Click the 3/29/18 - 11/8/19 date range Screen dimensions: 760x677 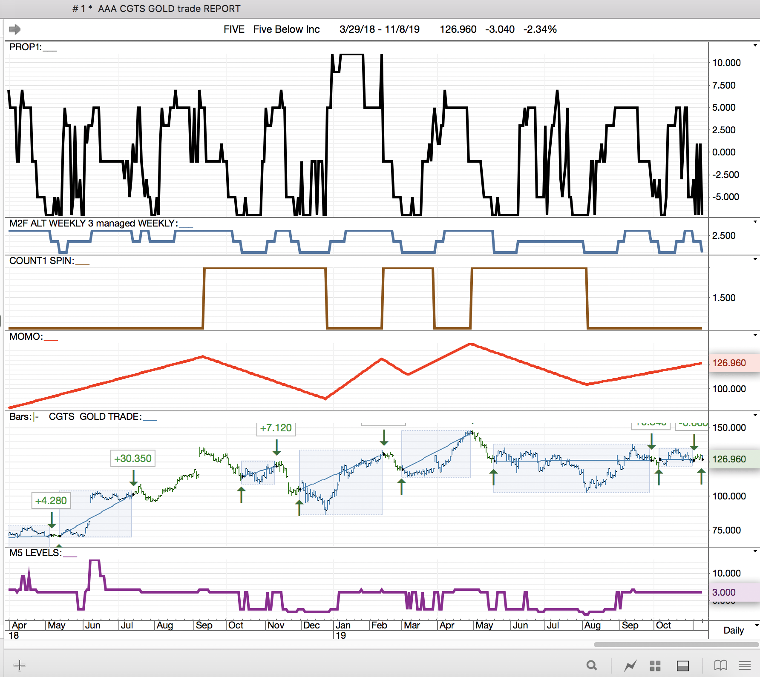click(x=379, y=29)
